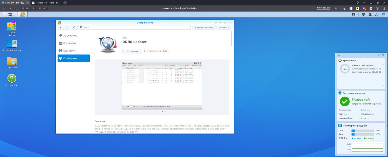Open Установка вручную dialog
The height and width of the screenshot is (157, 388).
[x=204, y=27]
